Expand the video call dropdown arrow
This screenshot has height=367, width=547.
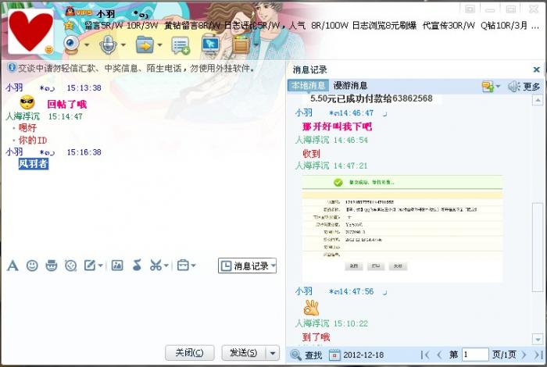tap(87, 45)
